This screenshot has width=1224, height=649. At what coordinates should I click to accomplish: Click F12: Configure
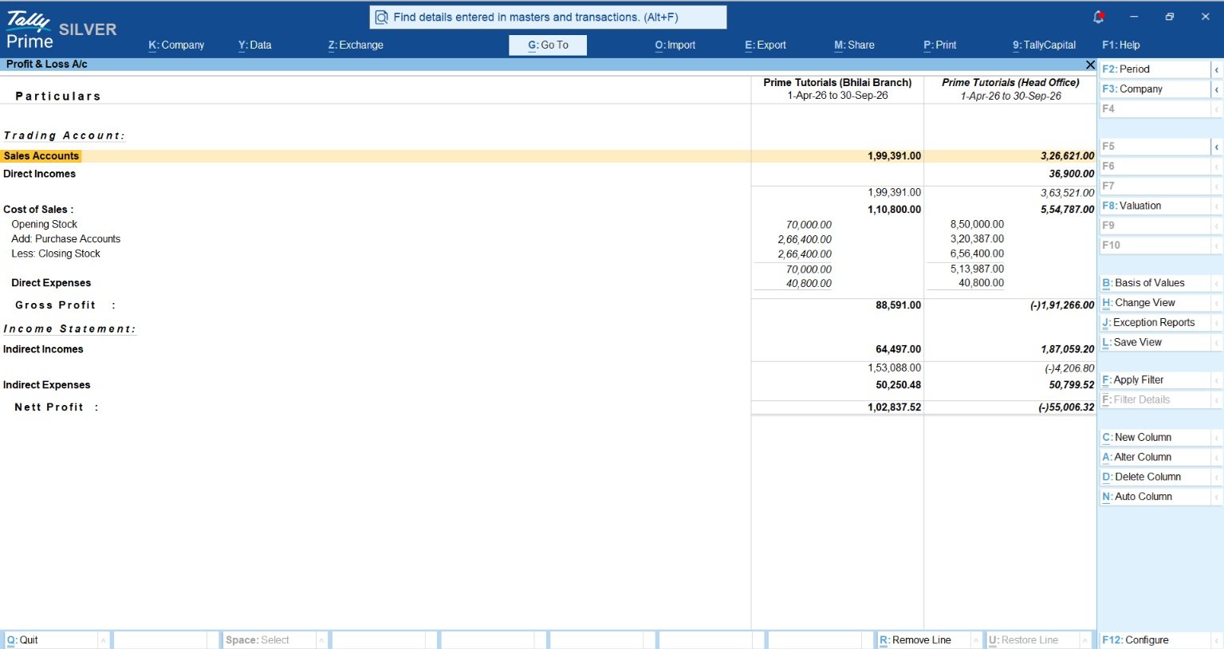pos(1155,640)
